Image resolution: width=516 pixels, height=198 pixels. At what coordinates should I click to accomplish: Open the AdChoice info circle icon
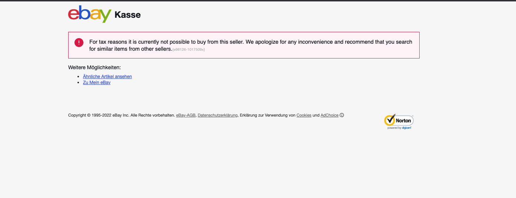click(342, 115)
